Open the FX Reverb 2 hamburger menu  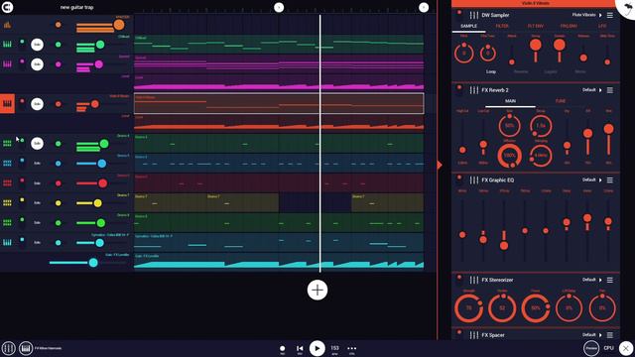[610, 90]
